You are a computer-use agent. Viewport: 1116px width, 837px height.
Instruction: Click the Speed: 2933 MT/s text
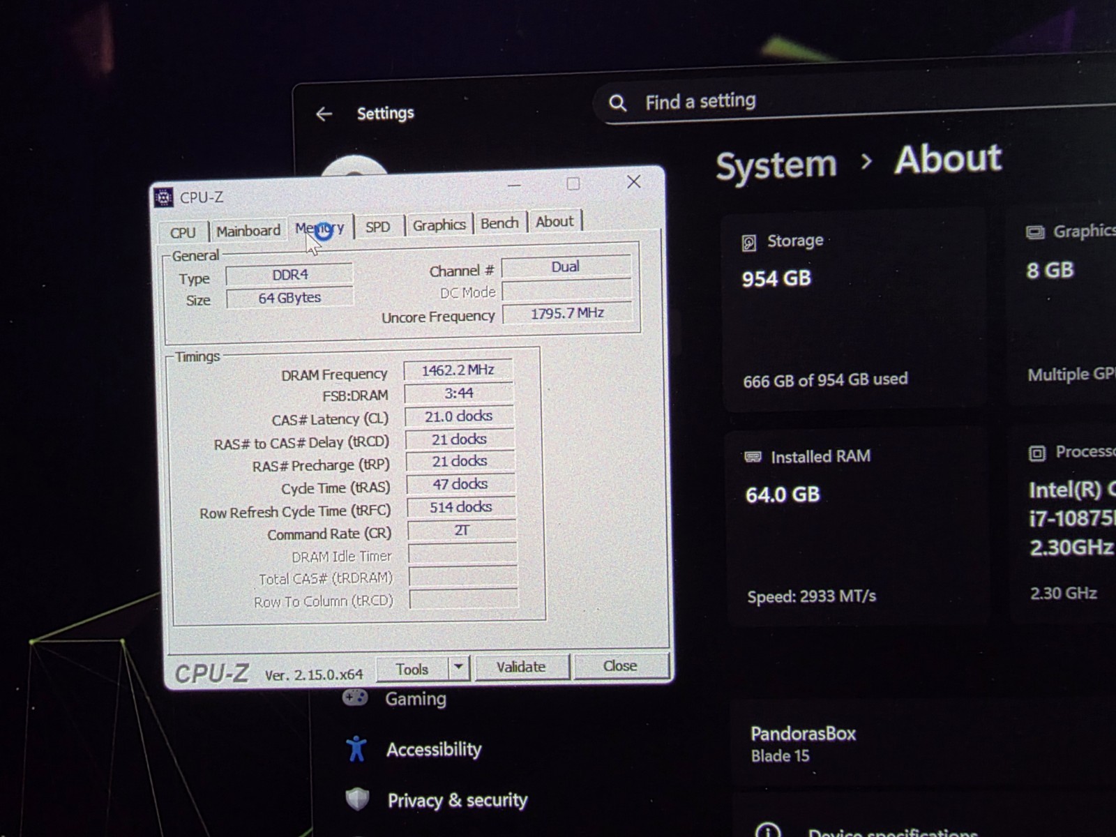[811, 596]
